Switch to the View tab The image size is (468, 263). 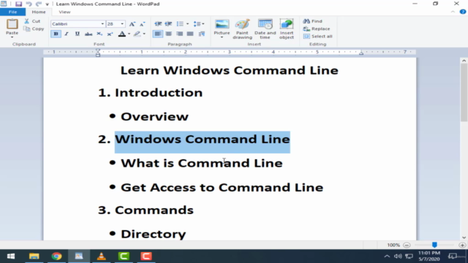point(64,12)
